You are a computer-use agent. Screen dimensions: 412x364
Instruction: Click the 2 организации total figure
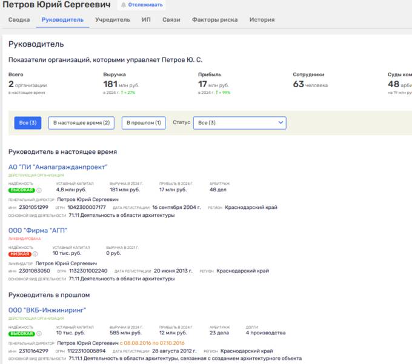[x=28, y=84]
